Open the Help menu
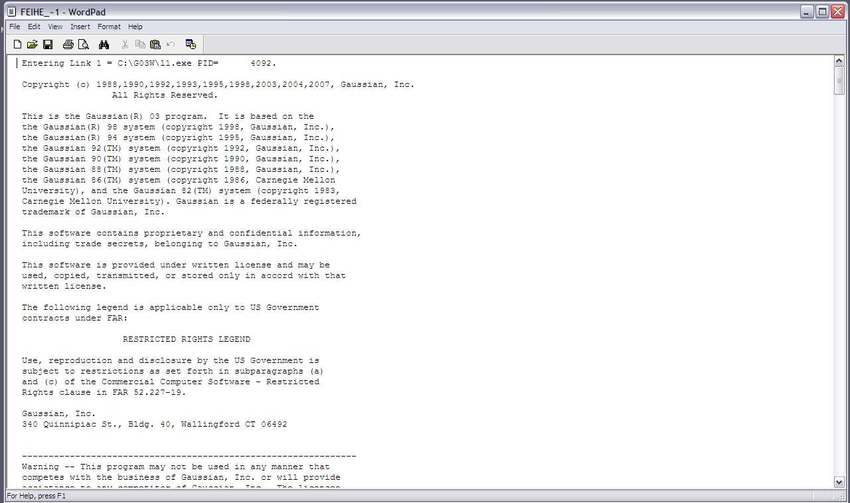This screenshot has width=850, height=503. (x=135, y=27)
